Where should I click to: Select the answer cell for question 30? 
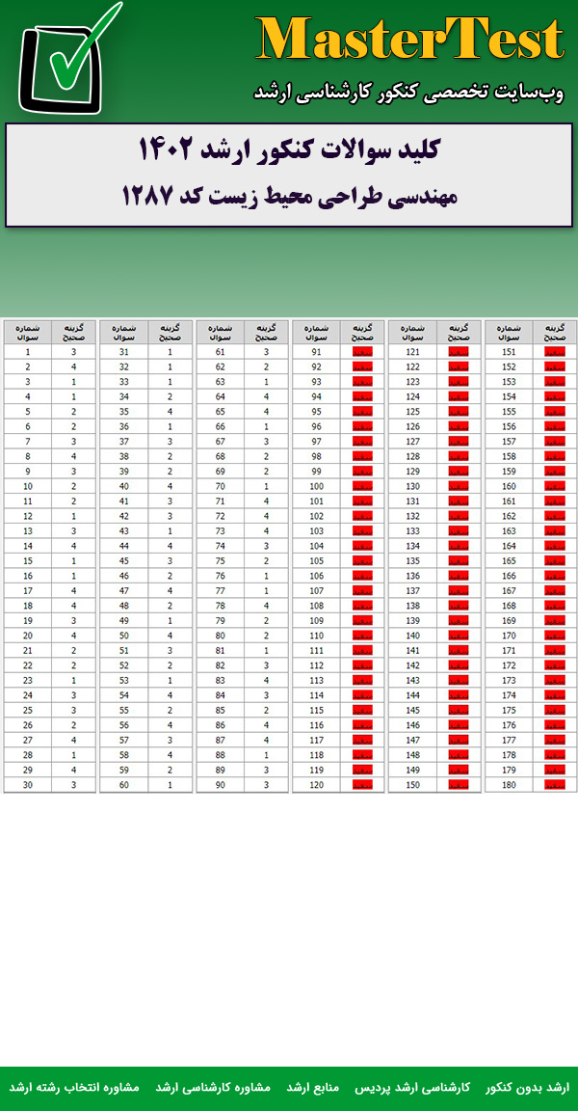73,785
